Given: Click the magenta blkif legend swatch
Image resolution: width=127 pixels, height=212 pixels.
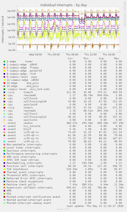Looking at the screenshot, I should 4,129.
